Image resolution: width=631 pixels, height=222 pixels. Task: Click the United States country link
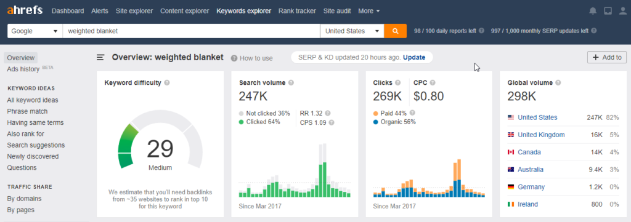537,117
